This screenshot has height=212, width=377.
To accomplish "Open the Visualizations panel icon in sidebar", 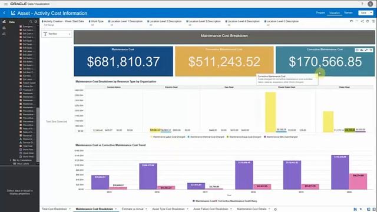I will 4,28.
